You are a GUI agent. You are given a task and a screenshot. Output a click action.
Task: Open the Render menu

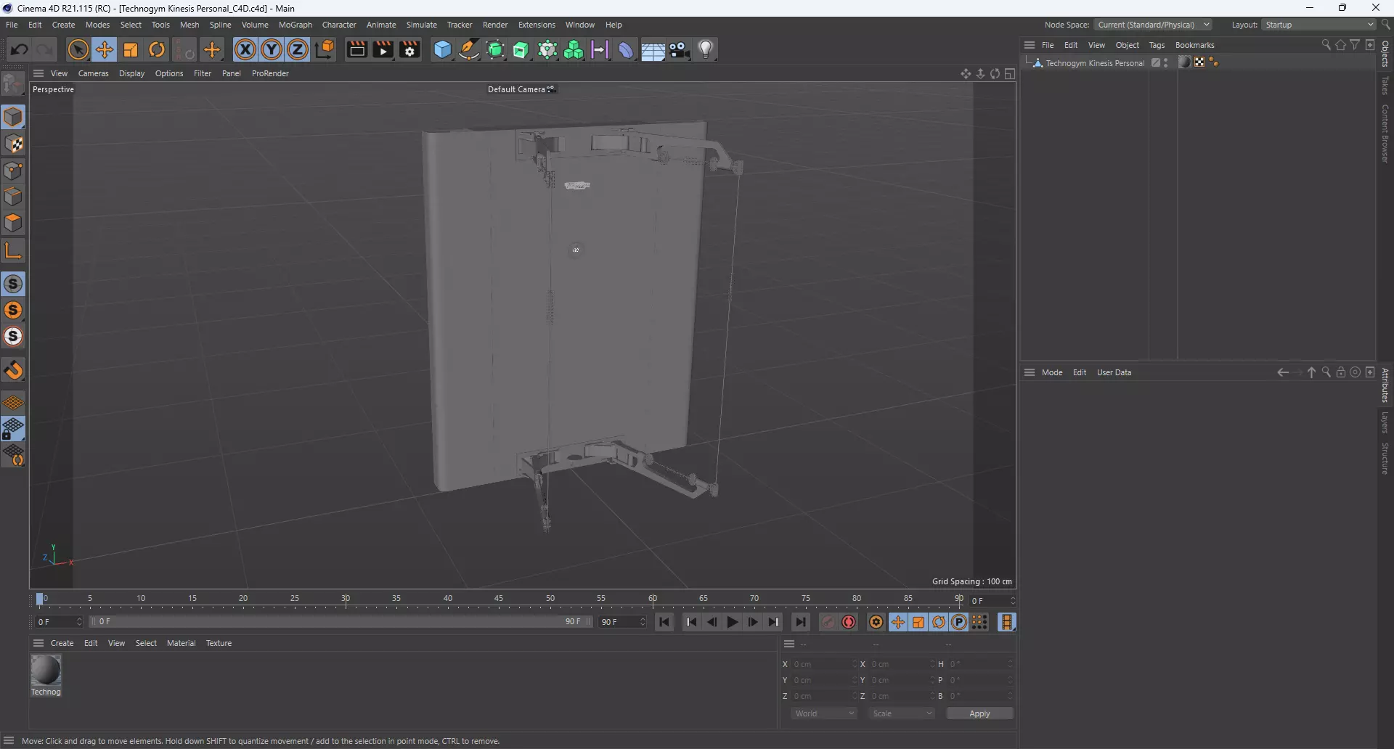pos(495,25)
